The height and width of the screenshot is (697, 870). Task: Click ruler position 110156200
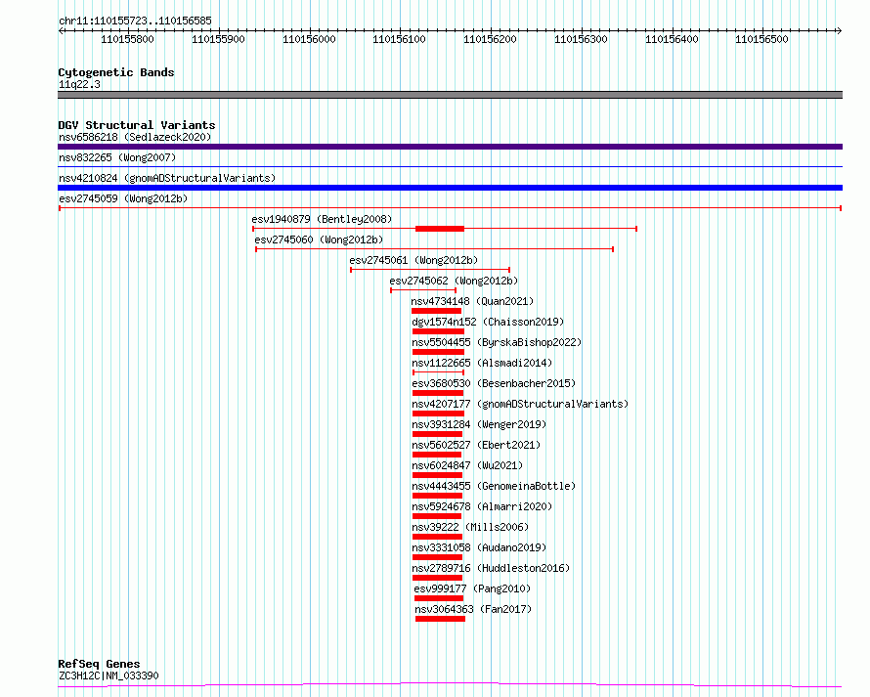point(490,39)
